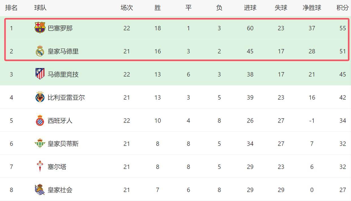The height and width of the screenshot is (201, 351).
Task: Sort table by 积分 column header
Action: (x=342, y=8)
